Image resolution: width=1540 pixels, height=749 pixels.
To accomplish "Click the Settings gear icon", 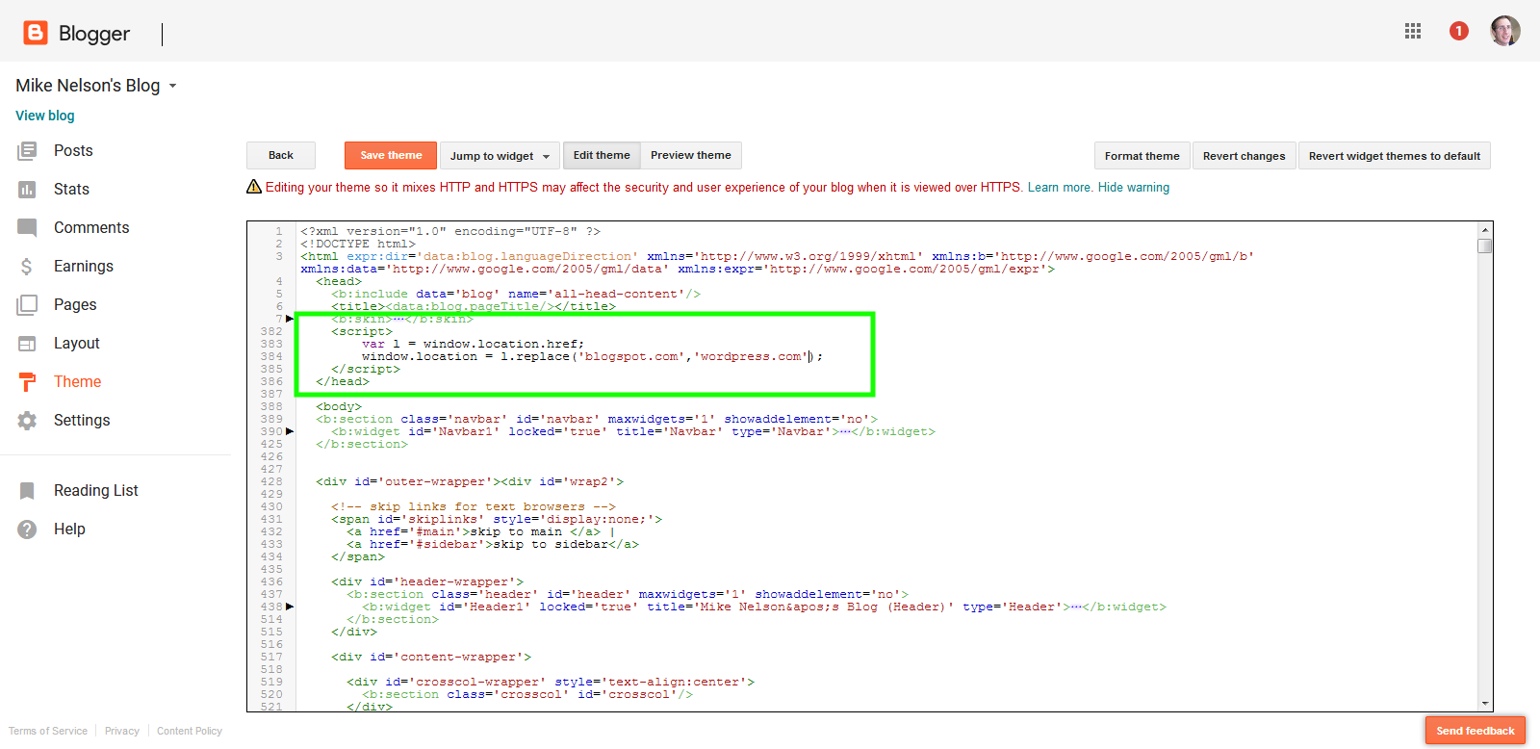I will click(x=27, y=421).
